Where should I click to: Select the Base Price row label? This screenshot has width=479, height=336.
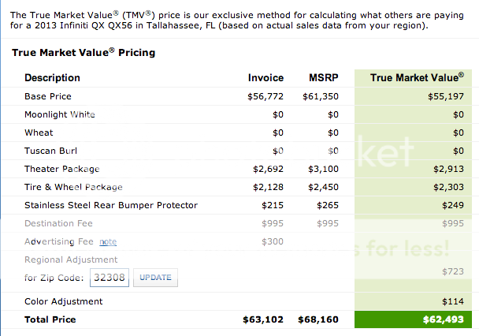pos(48,96)
